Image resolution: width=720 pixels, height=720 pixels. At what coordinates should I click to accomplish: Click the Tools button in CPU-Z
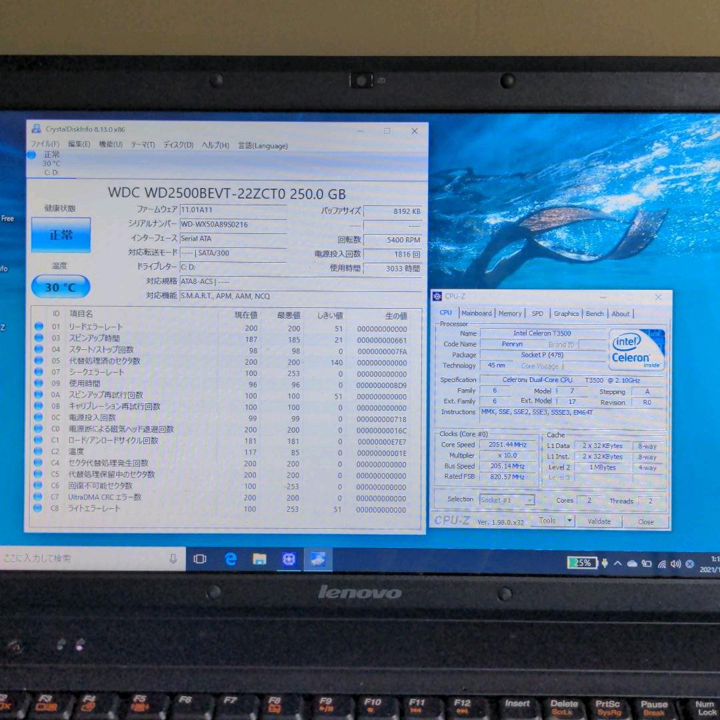547,520
